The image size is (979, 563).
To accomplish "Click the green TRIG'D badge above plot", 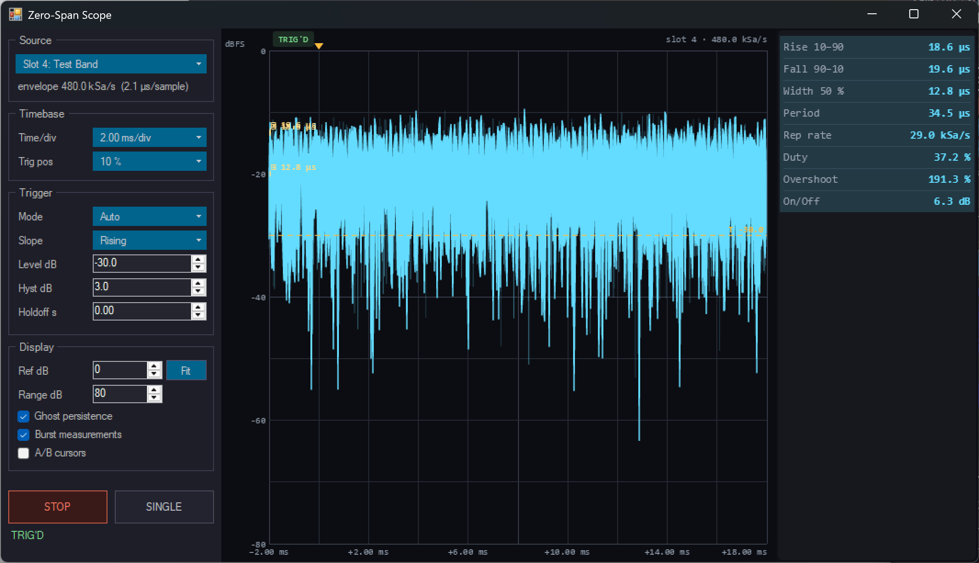I will pos(293,39).
